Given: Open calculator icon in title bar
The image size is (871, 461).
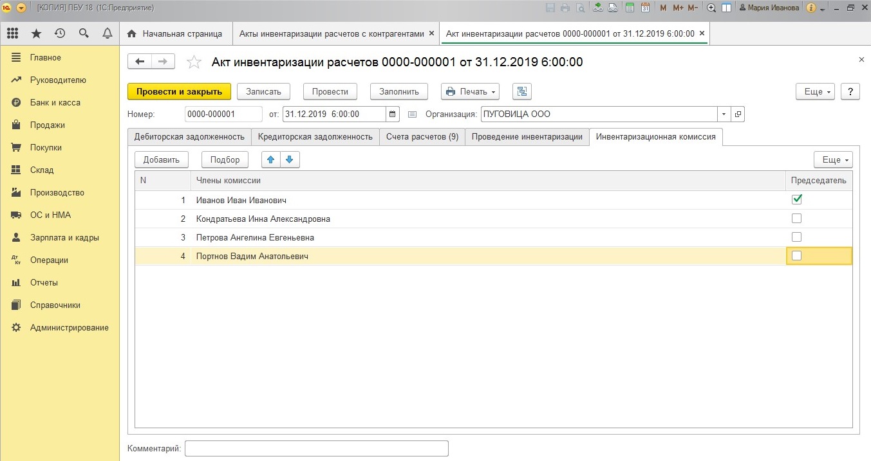Looking at the screenshot, I should tap(629, 8).
